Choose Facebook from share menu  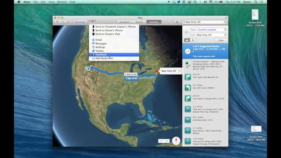pyautogui.click(x=114, y=54)
